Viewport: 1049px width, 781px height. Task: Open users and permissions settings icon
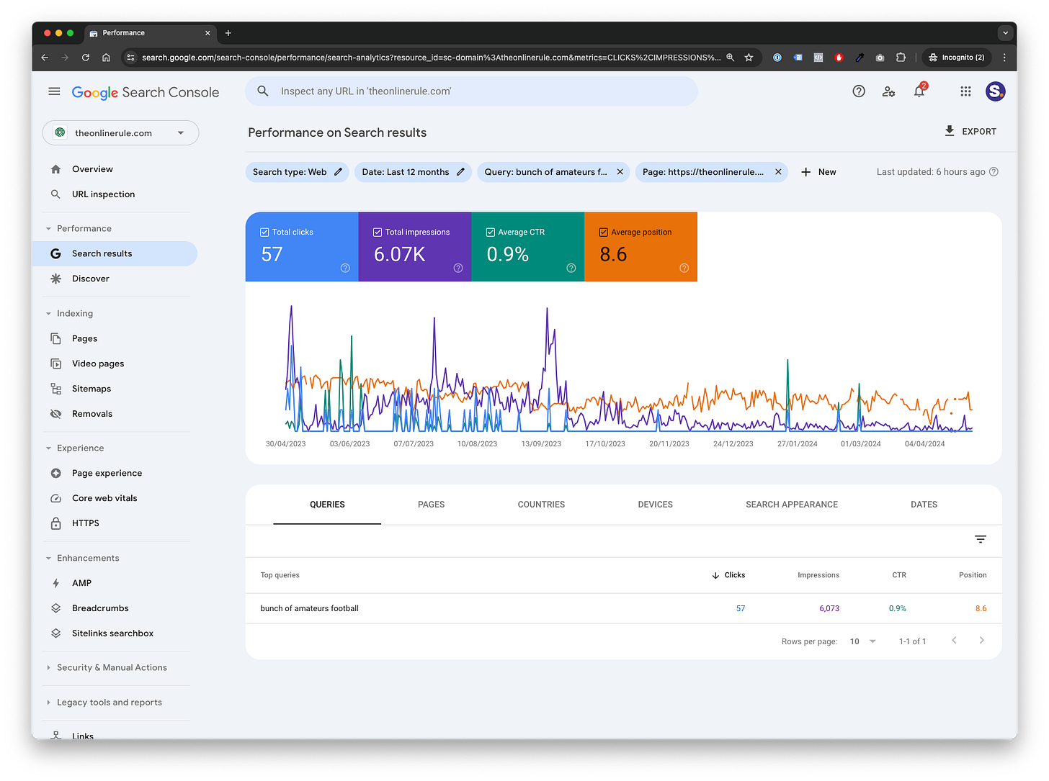[888, 91]
